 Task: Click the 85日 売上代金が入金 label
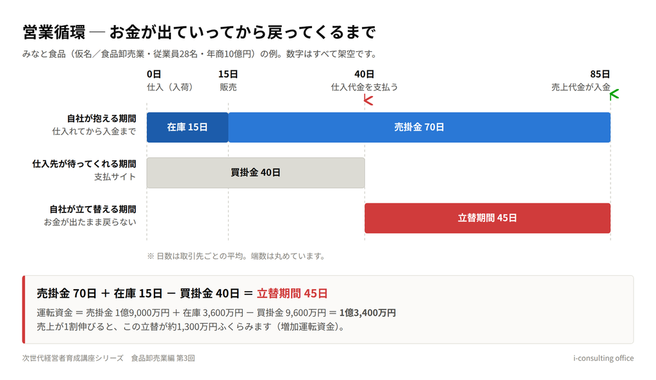point(580,81)
